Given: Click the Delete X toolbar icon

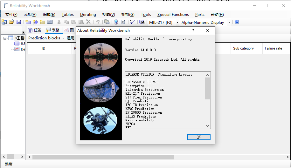Looking at the screenshot, I should [x=88, y=22].
